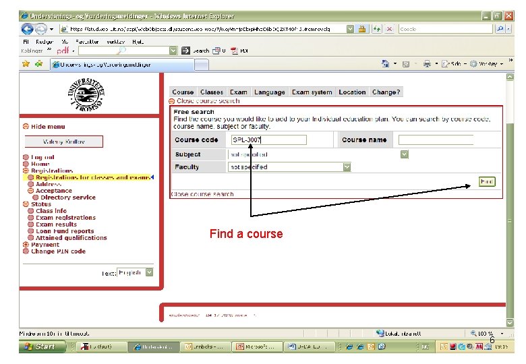526x364 pixels.
Task: Open Class info
Action: click(x=51, y=211)
